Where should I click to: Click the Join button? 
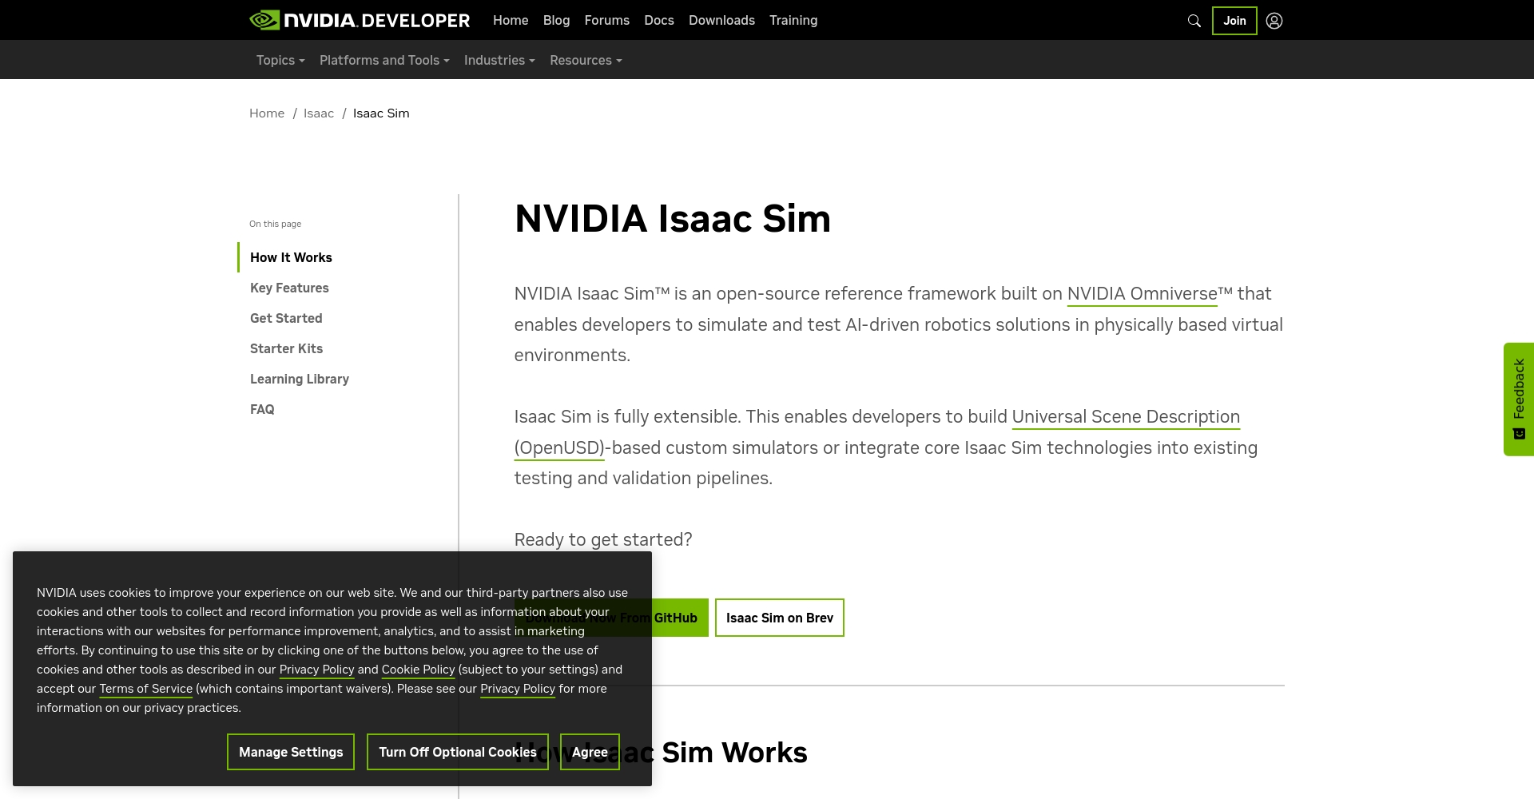tap(1234, 21)
